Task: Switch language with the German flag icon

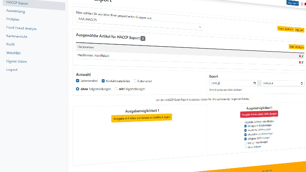Action: pos(305,5)
